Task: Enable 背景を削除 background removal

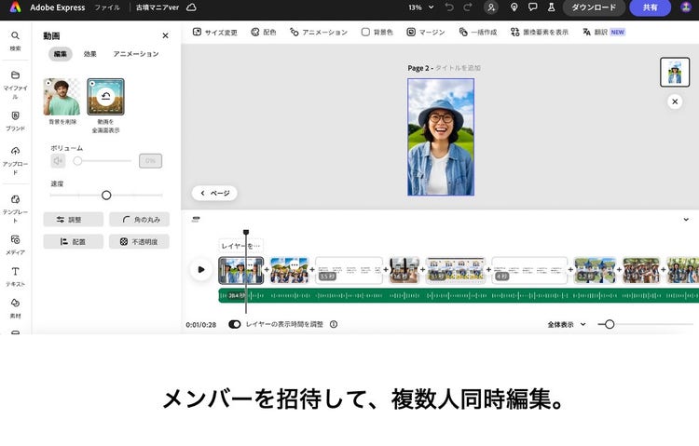Action: [62, 97]
